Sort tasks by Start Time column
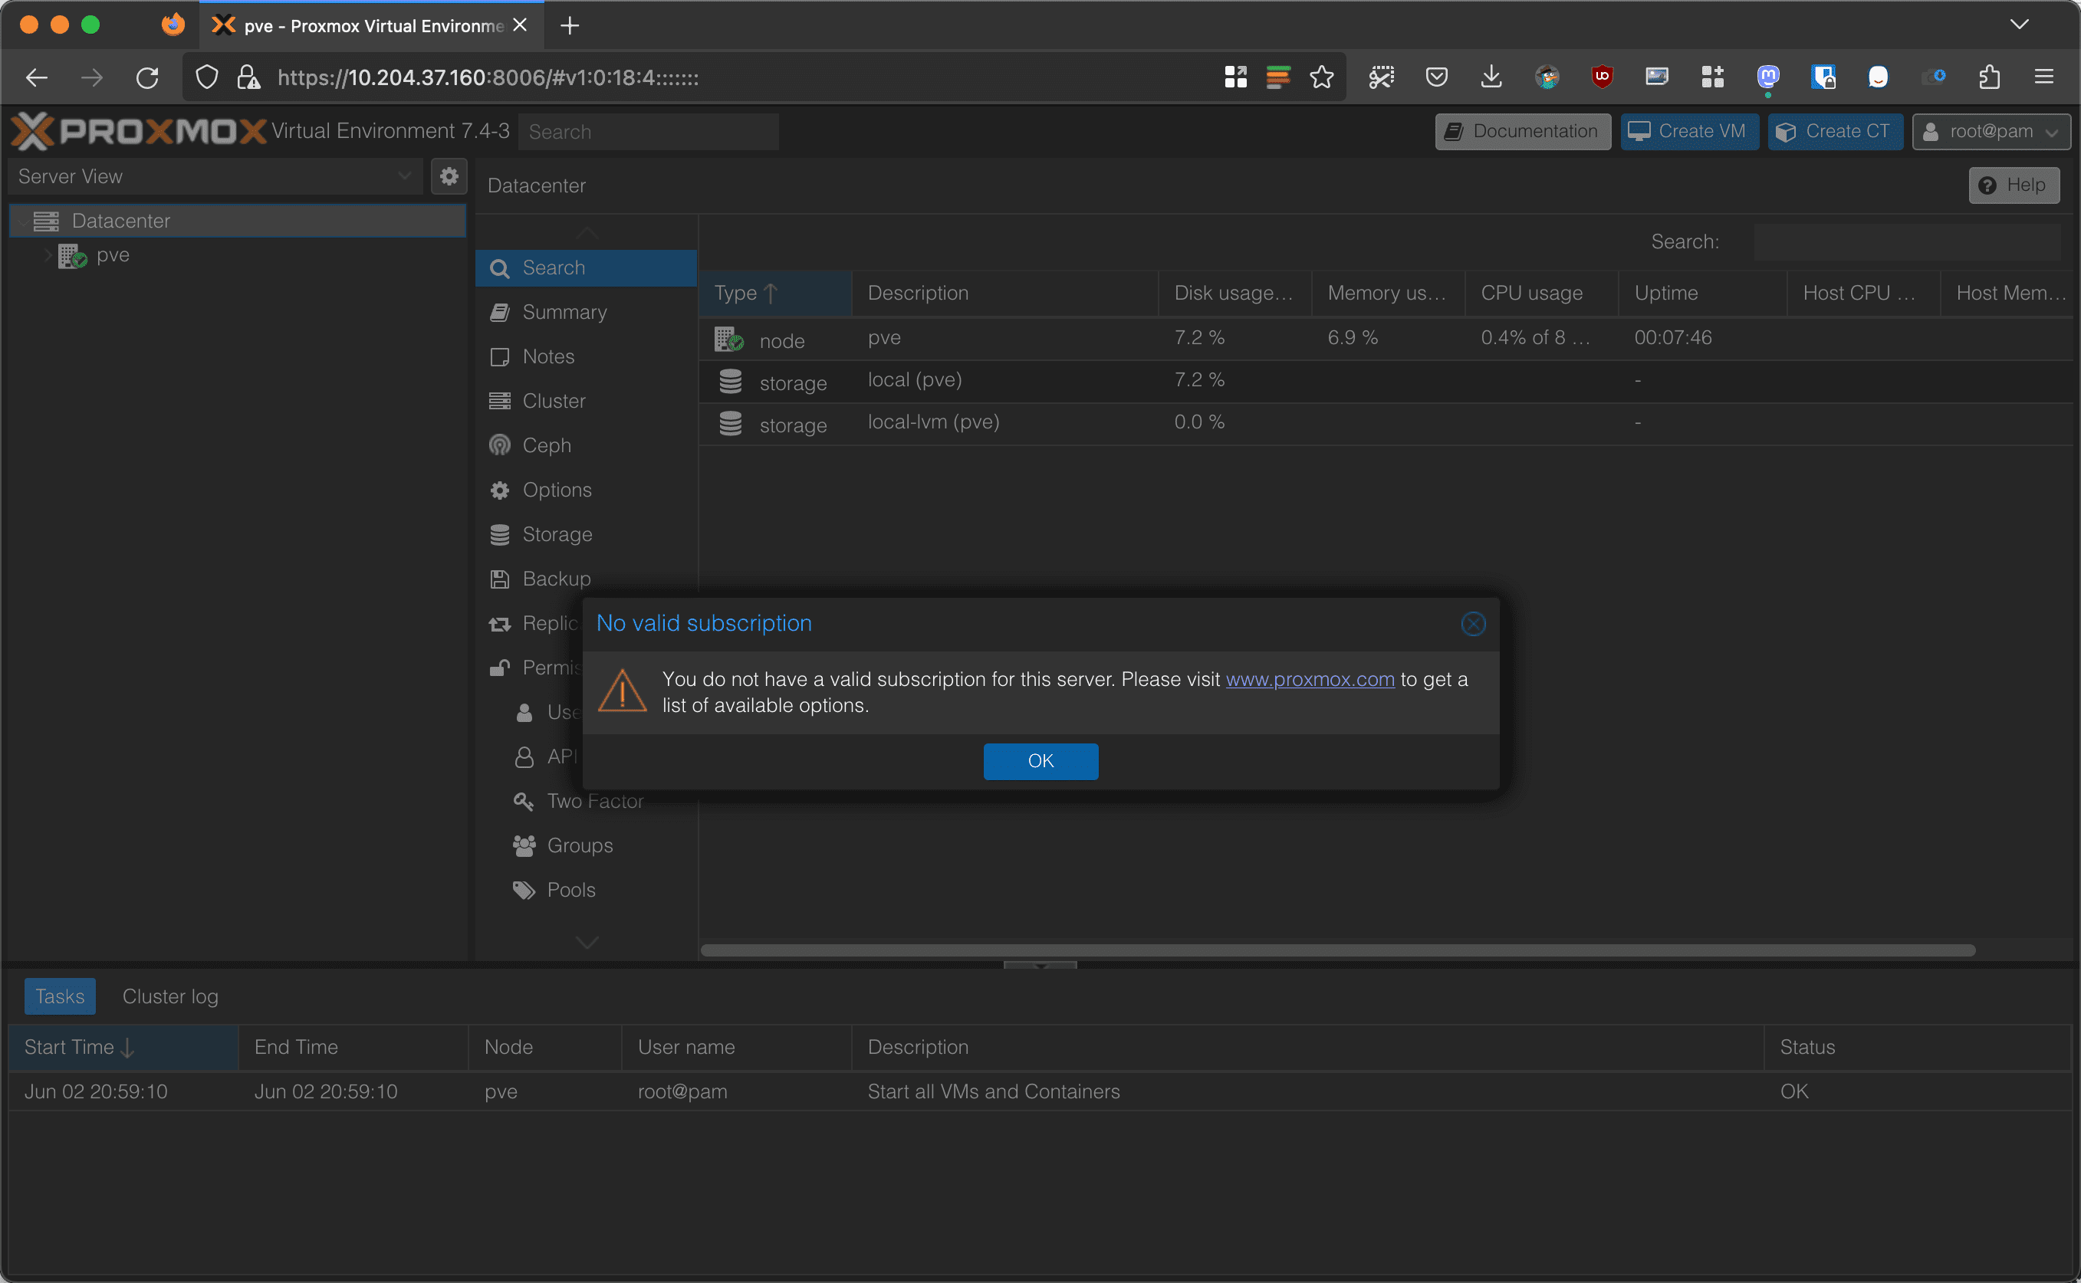The width and height of the screenshot is (2081, 1283). click(123, 1047)
